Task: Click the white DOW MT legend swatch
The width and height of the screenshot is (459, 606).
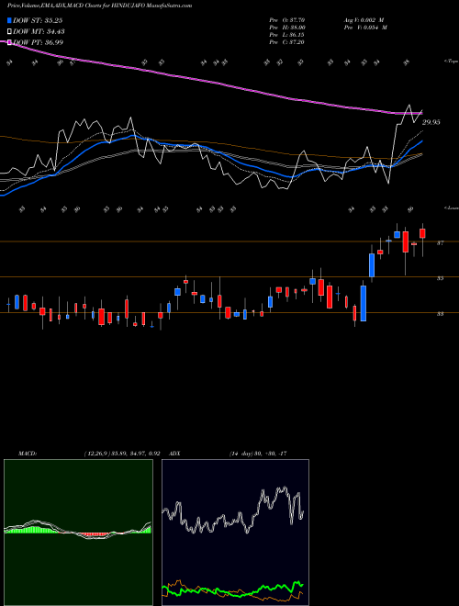Action: (9, 31)
